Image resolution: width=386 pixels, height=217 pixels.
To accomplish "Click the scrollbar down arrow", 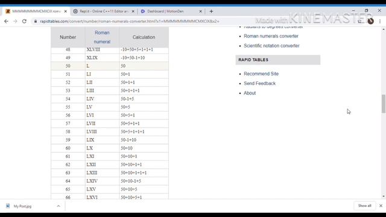I will click(x=384, y=197).
